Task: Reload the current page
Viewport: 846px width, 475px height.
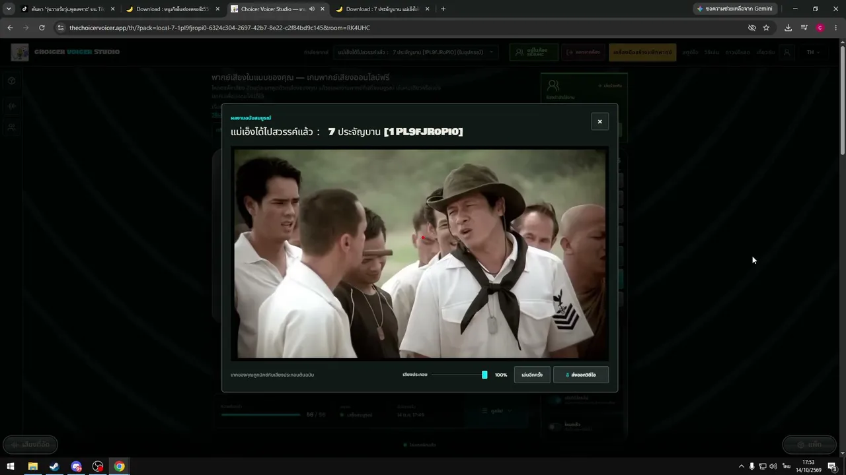Action: click(42, 28)
